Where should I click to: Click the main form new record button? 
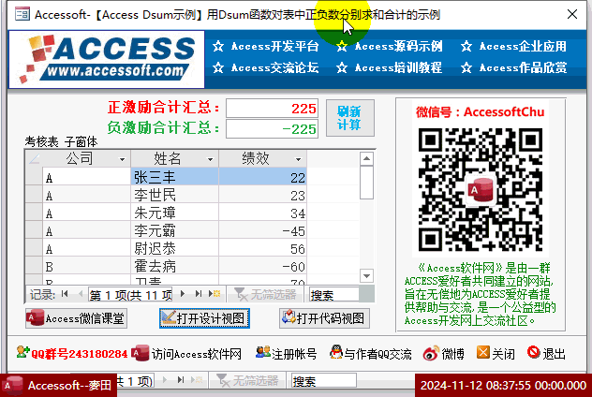point(197,380)
